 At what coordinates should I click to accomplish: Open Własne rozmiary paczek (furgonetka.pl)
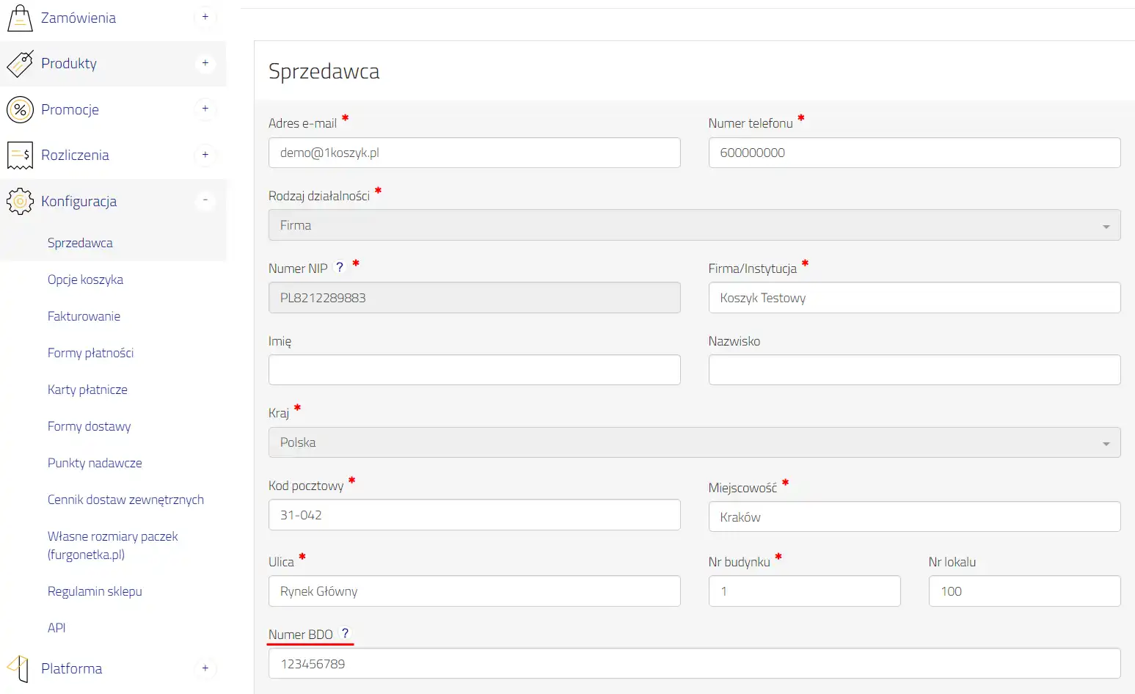point(112,545)
